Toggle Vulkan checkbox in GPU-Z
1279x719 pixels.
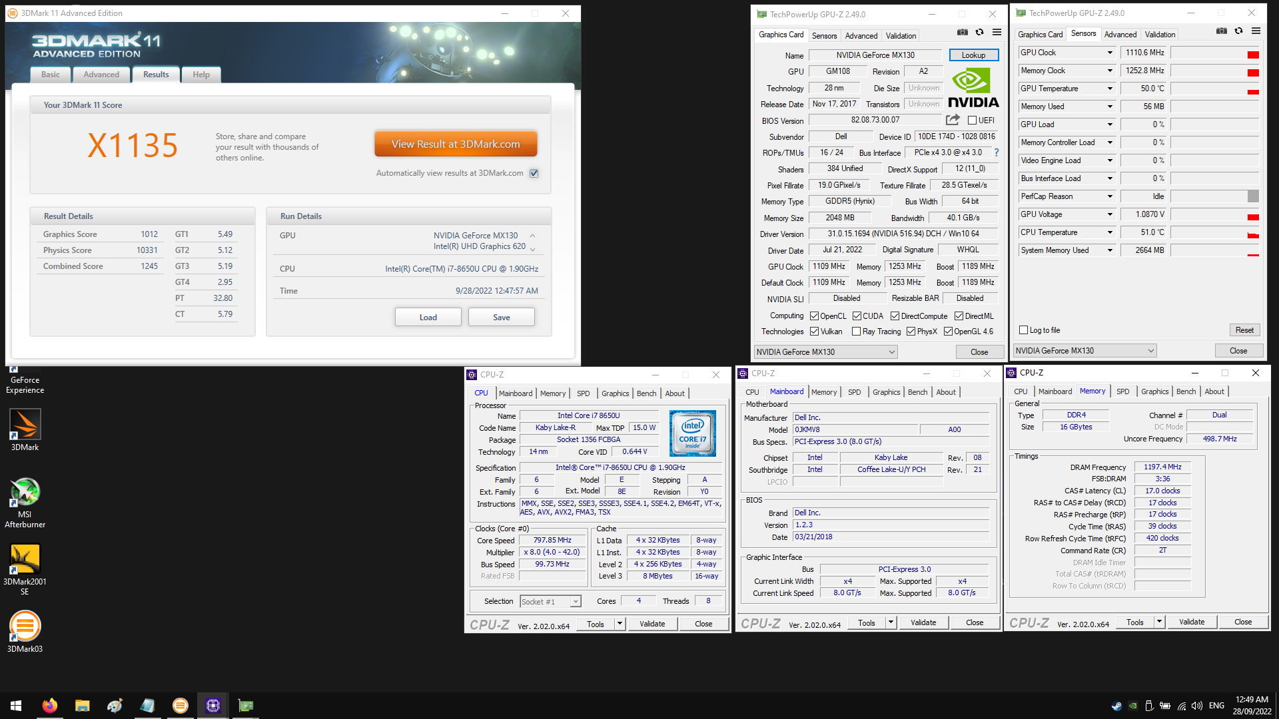click(x=814, y=332)
